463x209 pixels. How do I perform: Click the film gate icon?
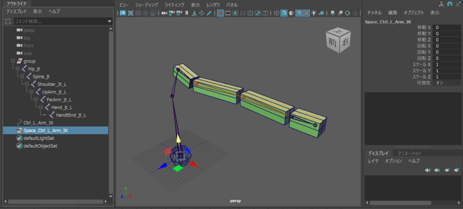228,13
